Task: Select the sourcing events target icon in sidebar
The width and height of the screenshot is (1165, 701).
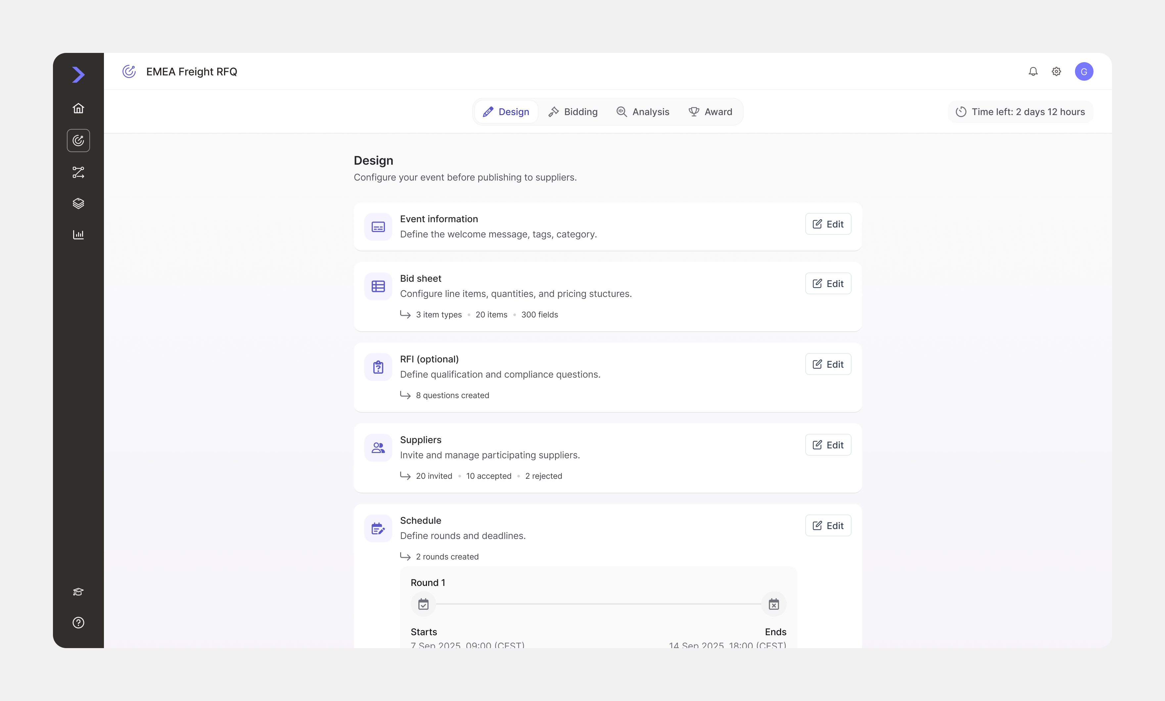Action: tap(78, 140)
